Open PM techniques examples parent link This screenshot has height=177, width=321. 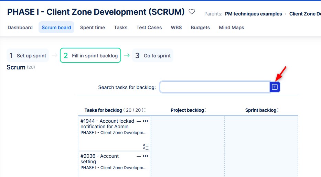click(x=253, y=14)
